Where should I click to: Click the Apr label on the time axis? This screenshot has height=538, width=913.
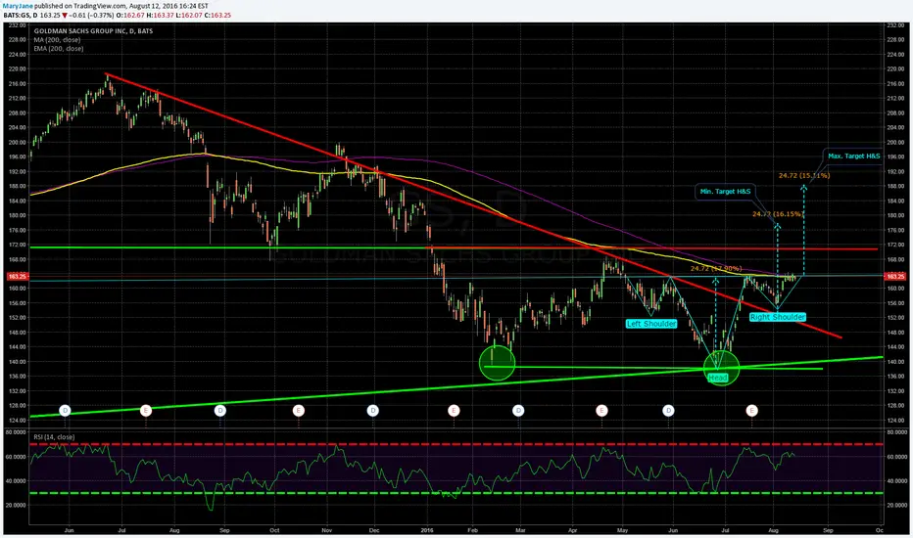pyautogui.click(x=572, y=530)
